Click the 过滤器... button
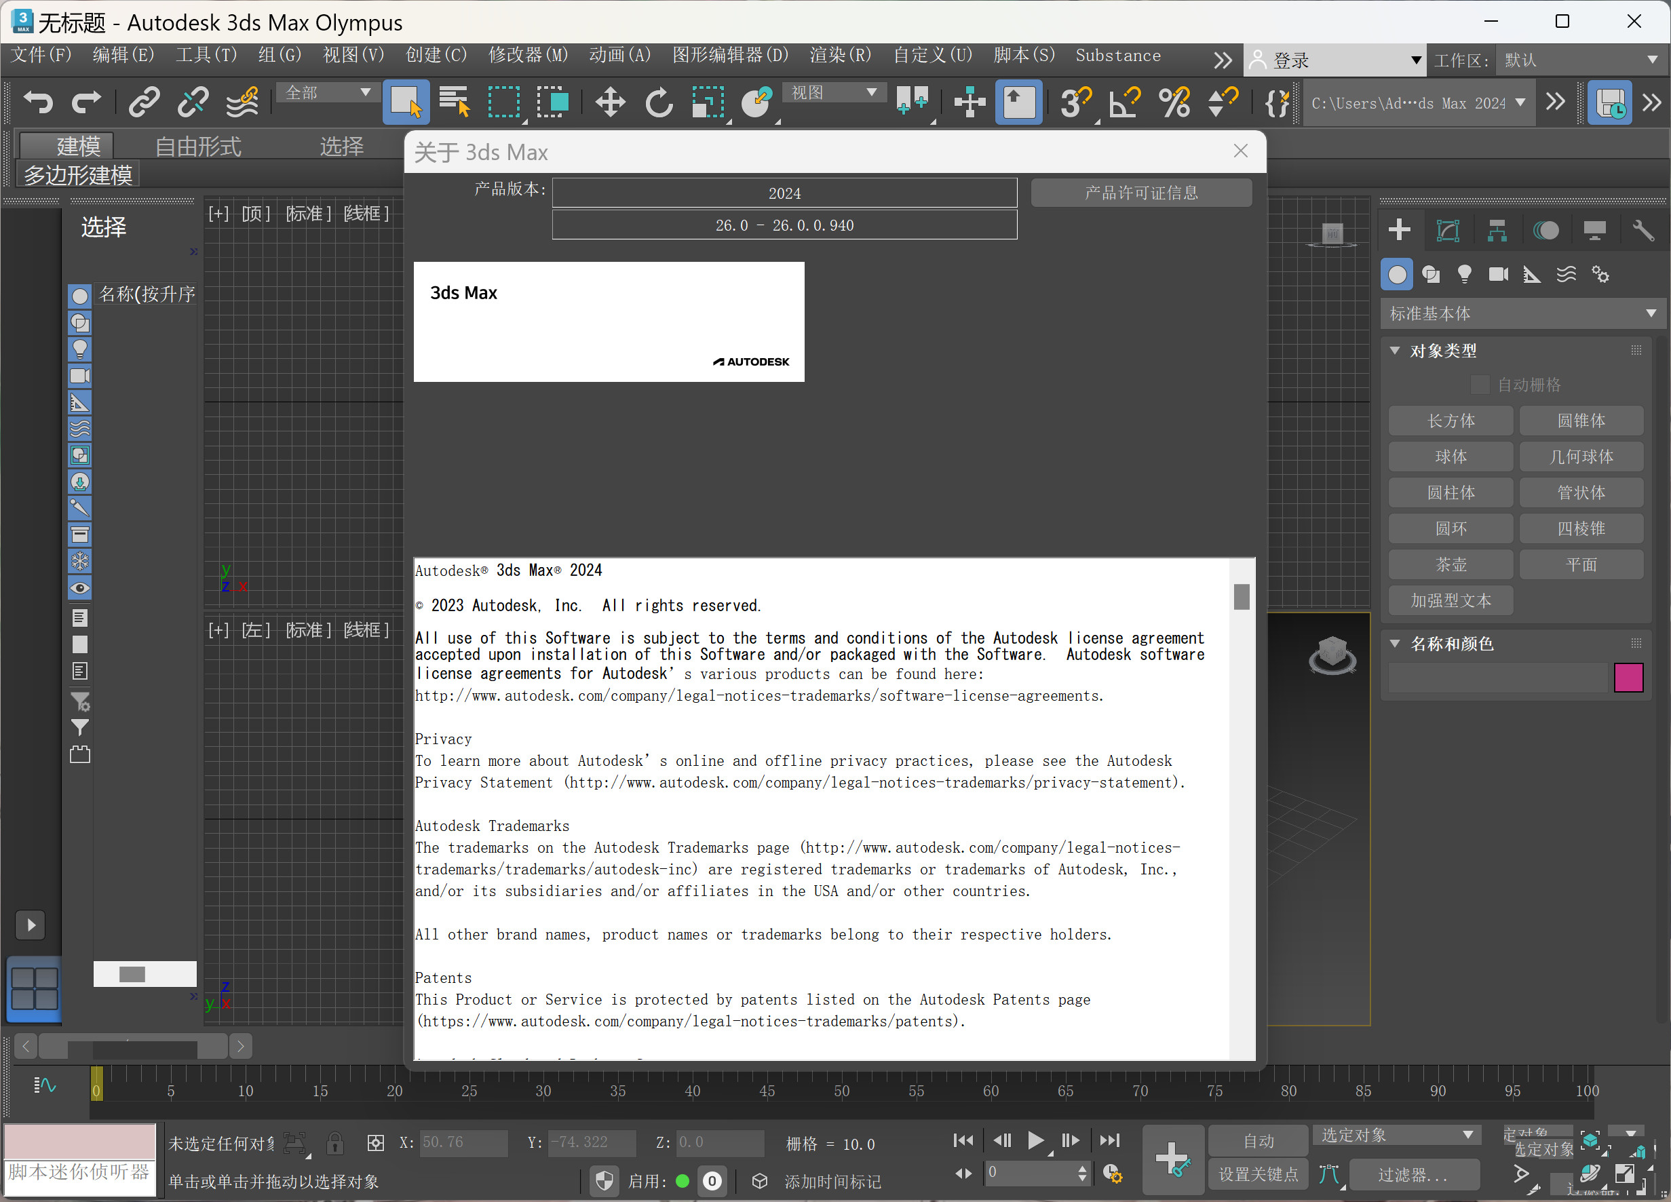The image size is (1671, 1202). pos(1413,1174)
